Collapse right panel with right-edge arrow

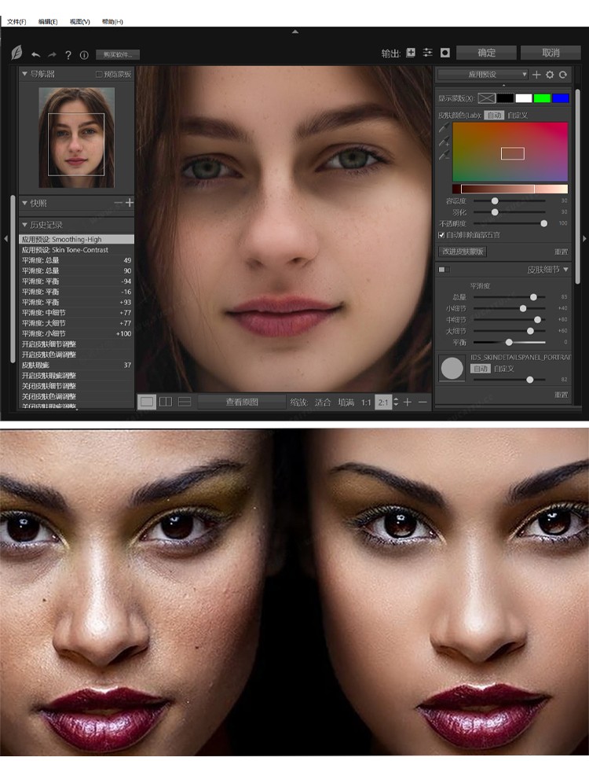click(x=584, y=238)
